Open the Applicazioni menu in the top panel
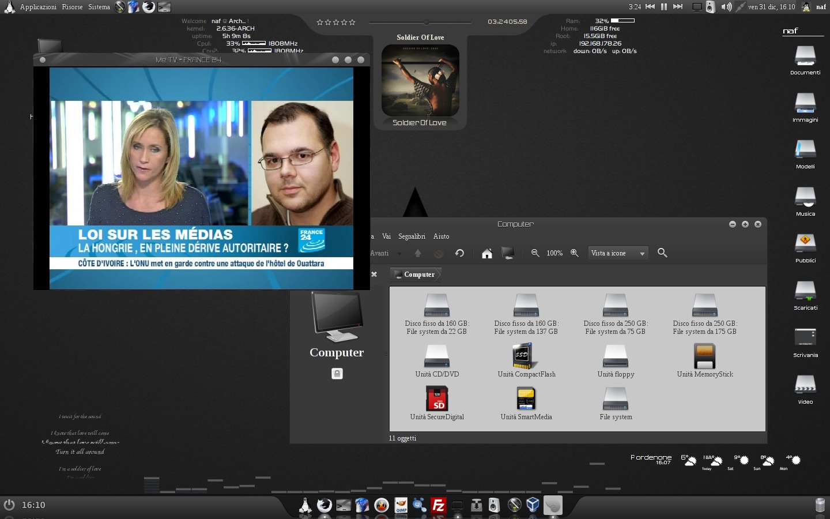The height and width of the screenshot is (519, 830). (38, 7)
